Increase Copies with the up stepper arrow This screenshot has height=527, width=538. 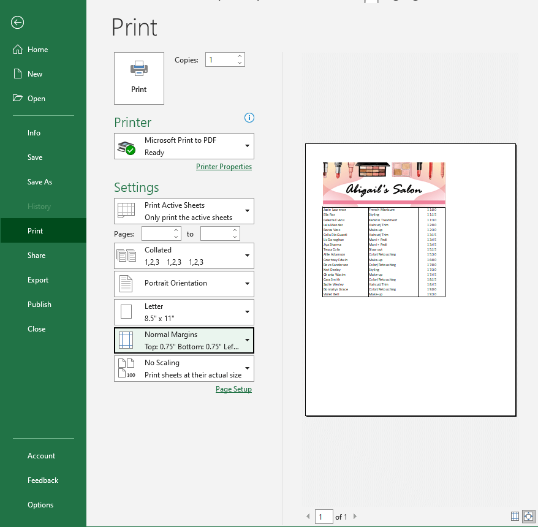point(239,55)
